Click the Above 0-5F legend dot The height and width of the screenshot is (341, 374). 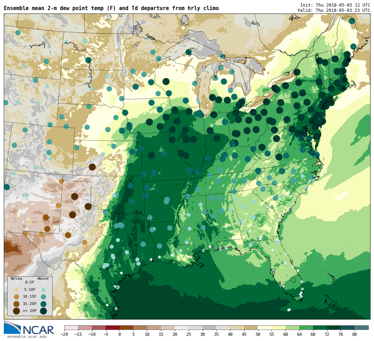click(x=43, y=282)
